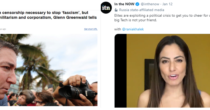Click the Canon camera in article photo

77,91
